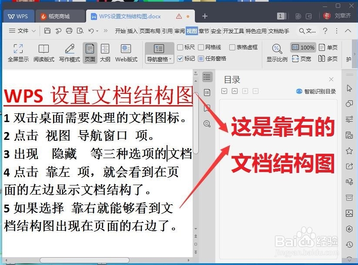This screenshot has width=358, height=265.
Task: Collapse the ribbon with the chevron arrow
Action: [x=348, y=31]
